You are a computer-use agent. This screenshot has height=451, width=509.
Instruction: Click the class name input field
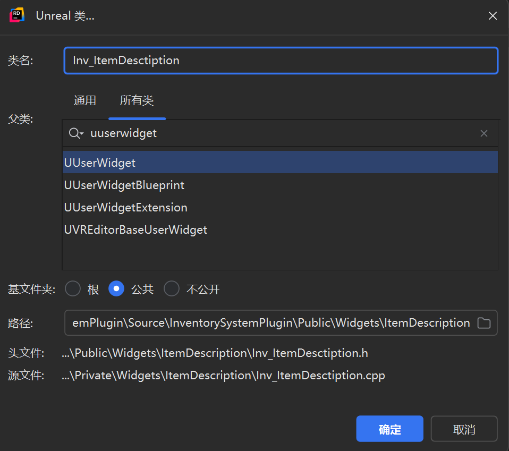click(x=281, y=61)
